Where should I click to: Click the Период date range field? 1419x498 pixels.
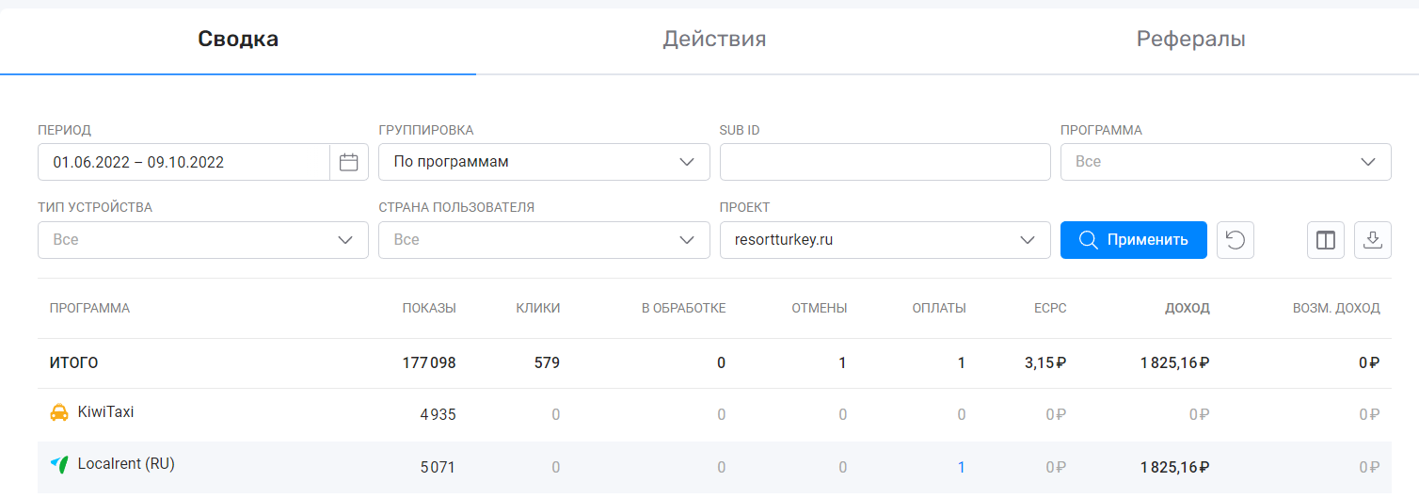(183, 162)
